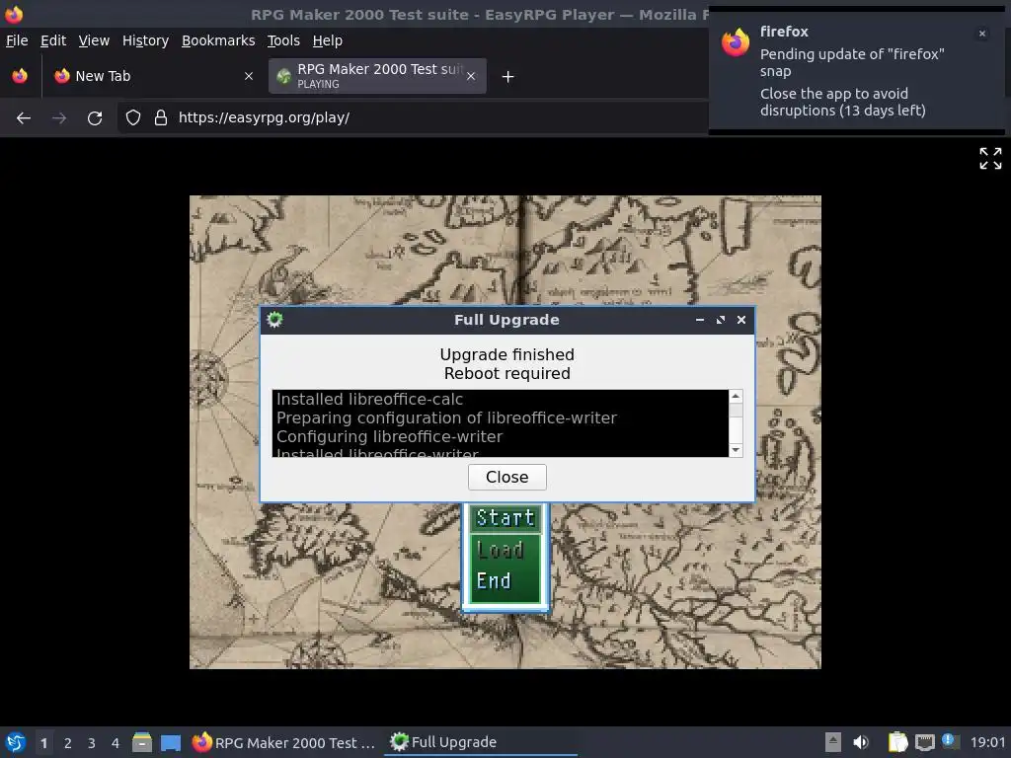Click the Full Upgrade gear icon in title bar
The image size is (1011, 758).
[274, 320]
